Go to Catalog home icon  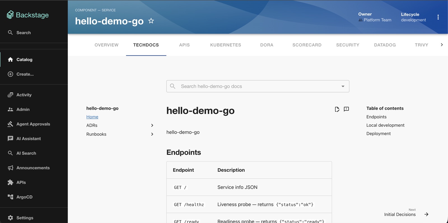click(x=10, y=59)
